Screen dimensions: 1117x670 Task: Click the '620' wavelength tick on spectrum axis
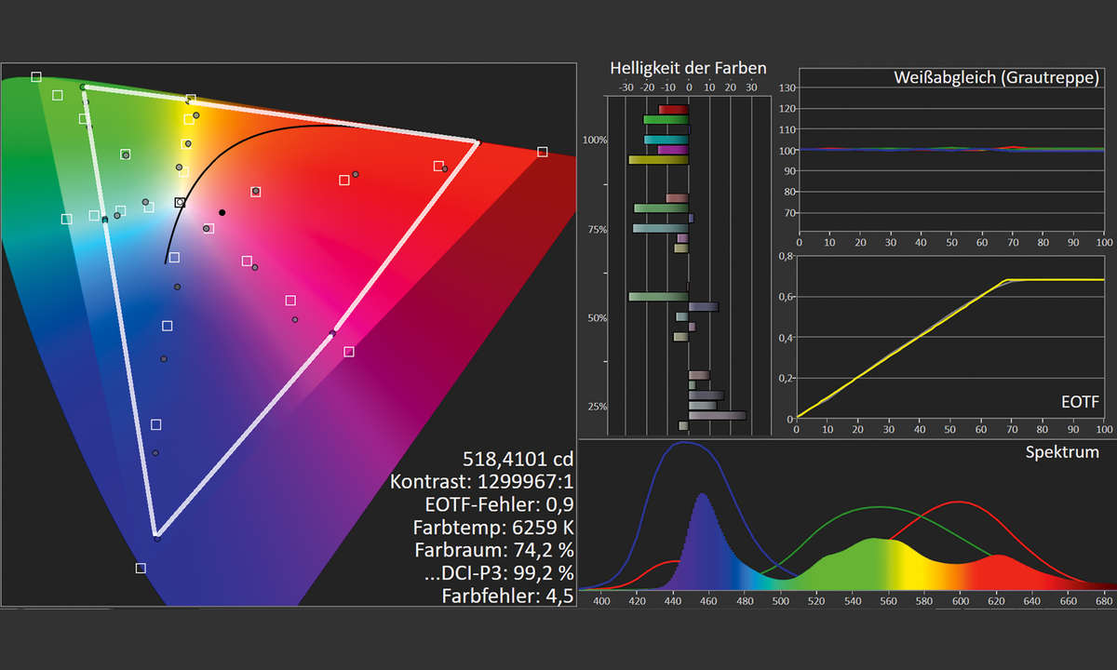tap(997, 601)
